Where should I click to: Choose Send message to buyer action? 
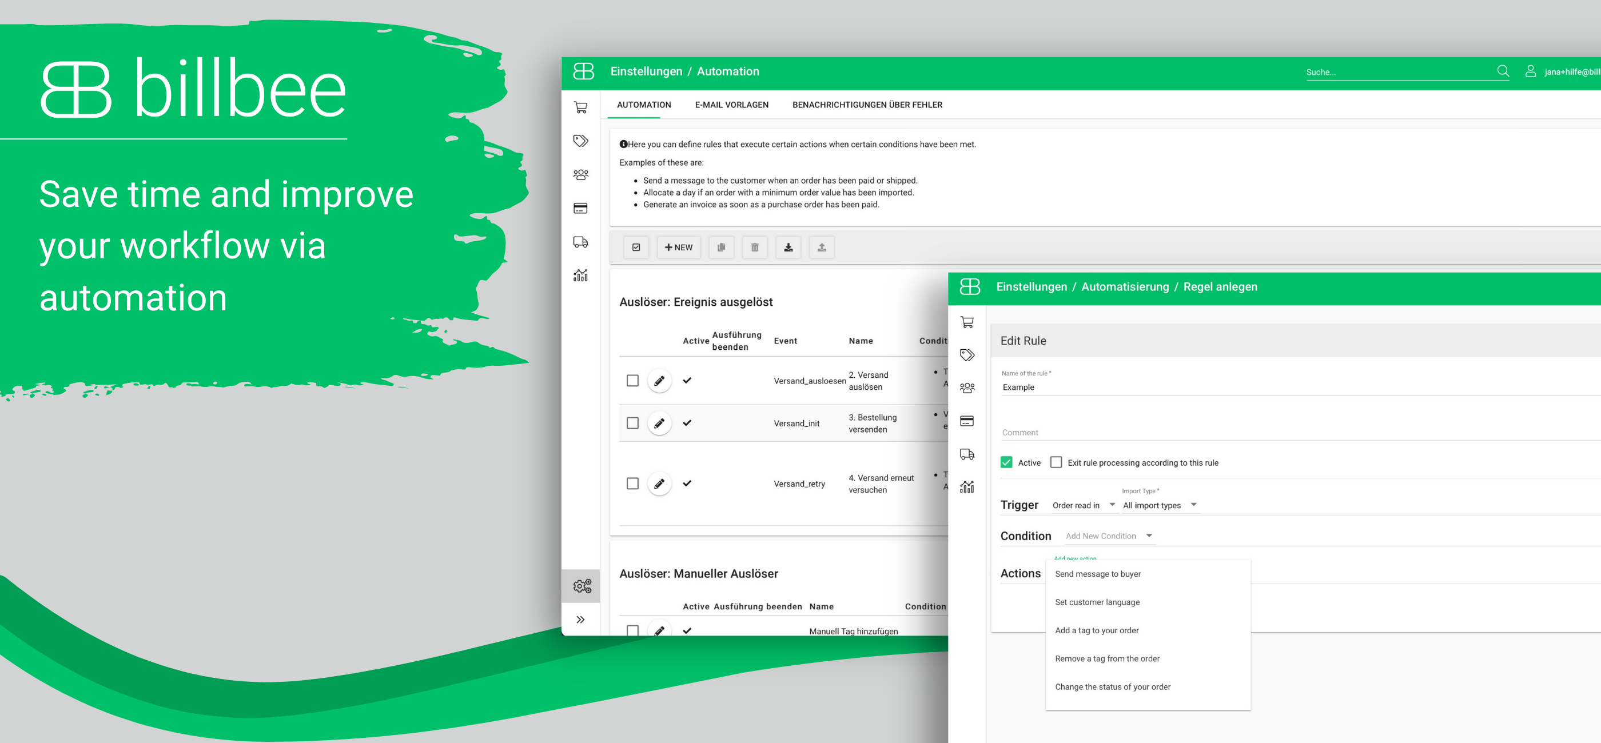pos(1098,573)
